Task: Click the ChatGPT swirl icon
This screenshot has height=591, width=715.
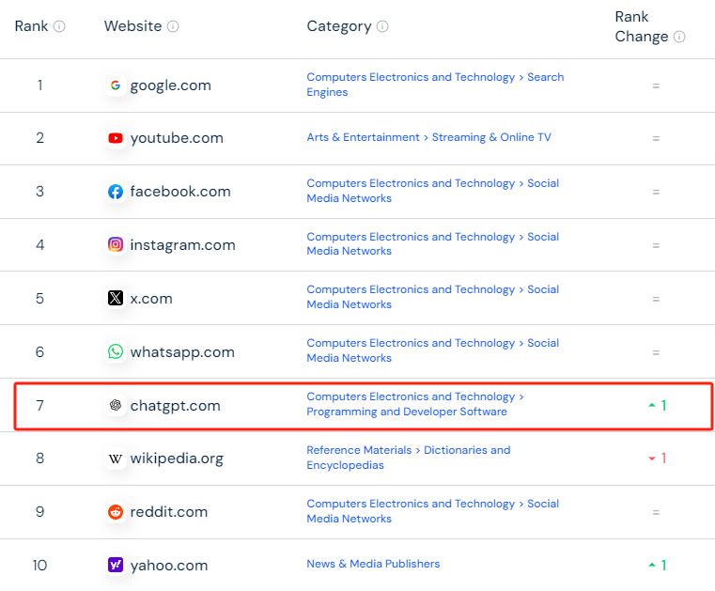Action: pyautogui.click(x=116, y=405)
